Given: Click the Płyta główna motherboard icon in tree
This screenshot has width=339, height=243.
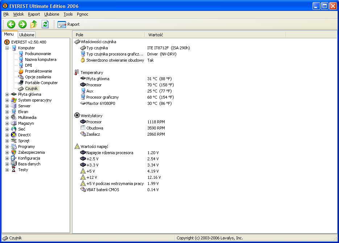Looking at the screenshot, I should click(14, 94).
